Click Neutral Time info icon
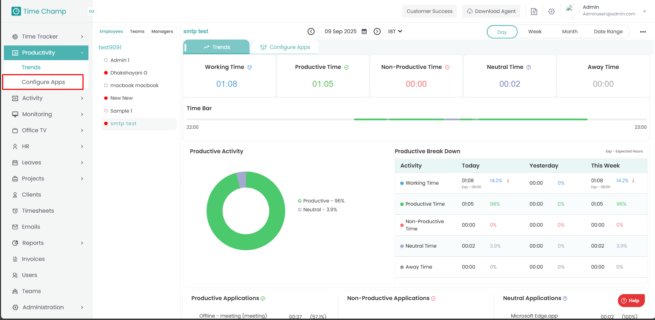The height and width of the screenshot is (320, 655). pyautogui.click(x=528, y=67)
